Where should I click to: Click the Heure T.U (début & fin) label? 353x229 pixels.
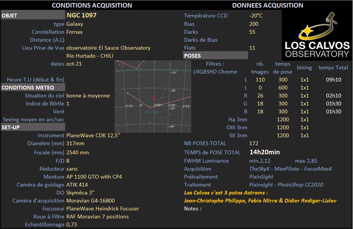(36, 80)
